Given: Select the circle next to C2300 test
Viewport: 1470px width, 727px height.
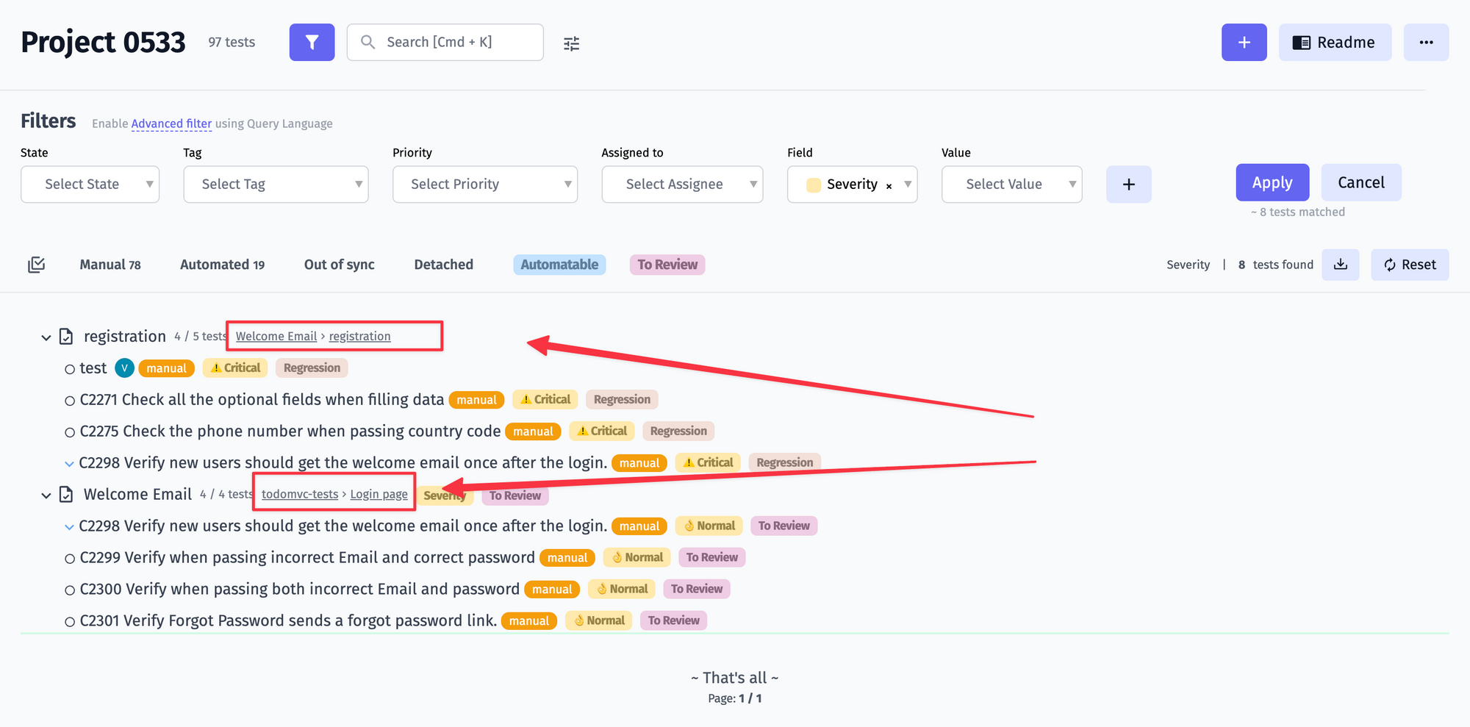Looking at the screenshot, I should tap(70, 590).
